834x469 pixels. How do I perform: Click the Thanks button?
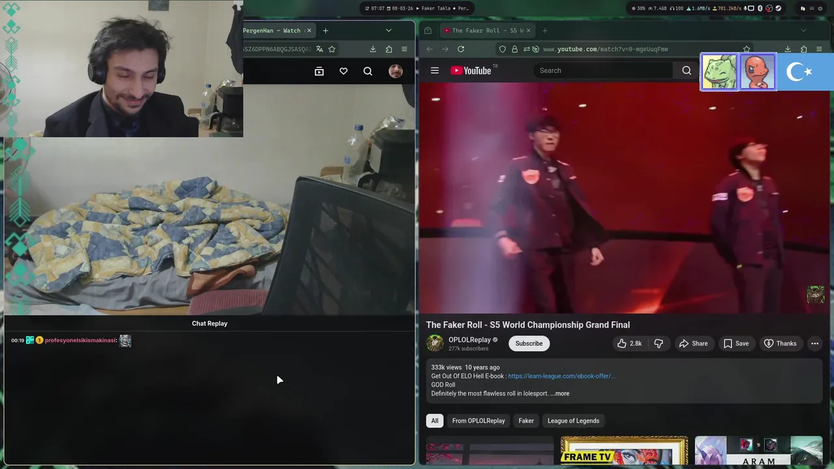pos(780,343)
